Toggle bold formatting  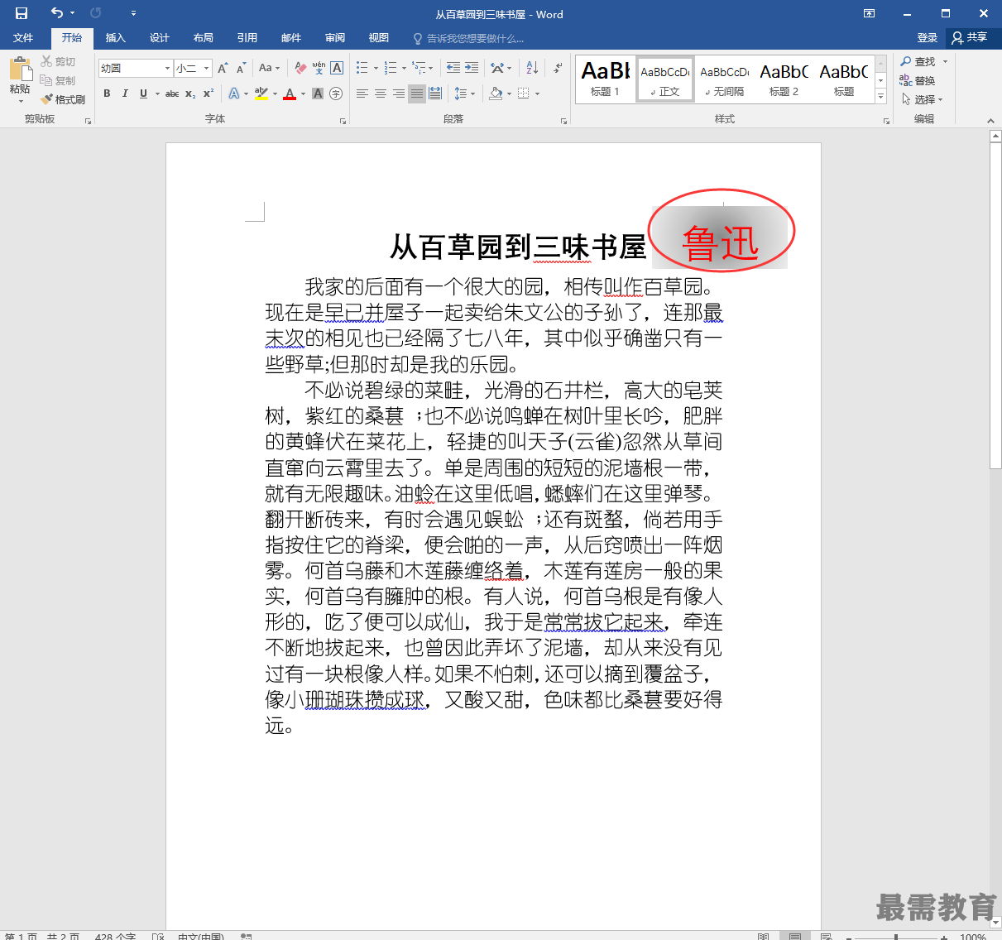(107, 94)
